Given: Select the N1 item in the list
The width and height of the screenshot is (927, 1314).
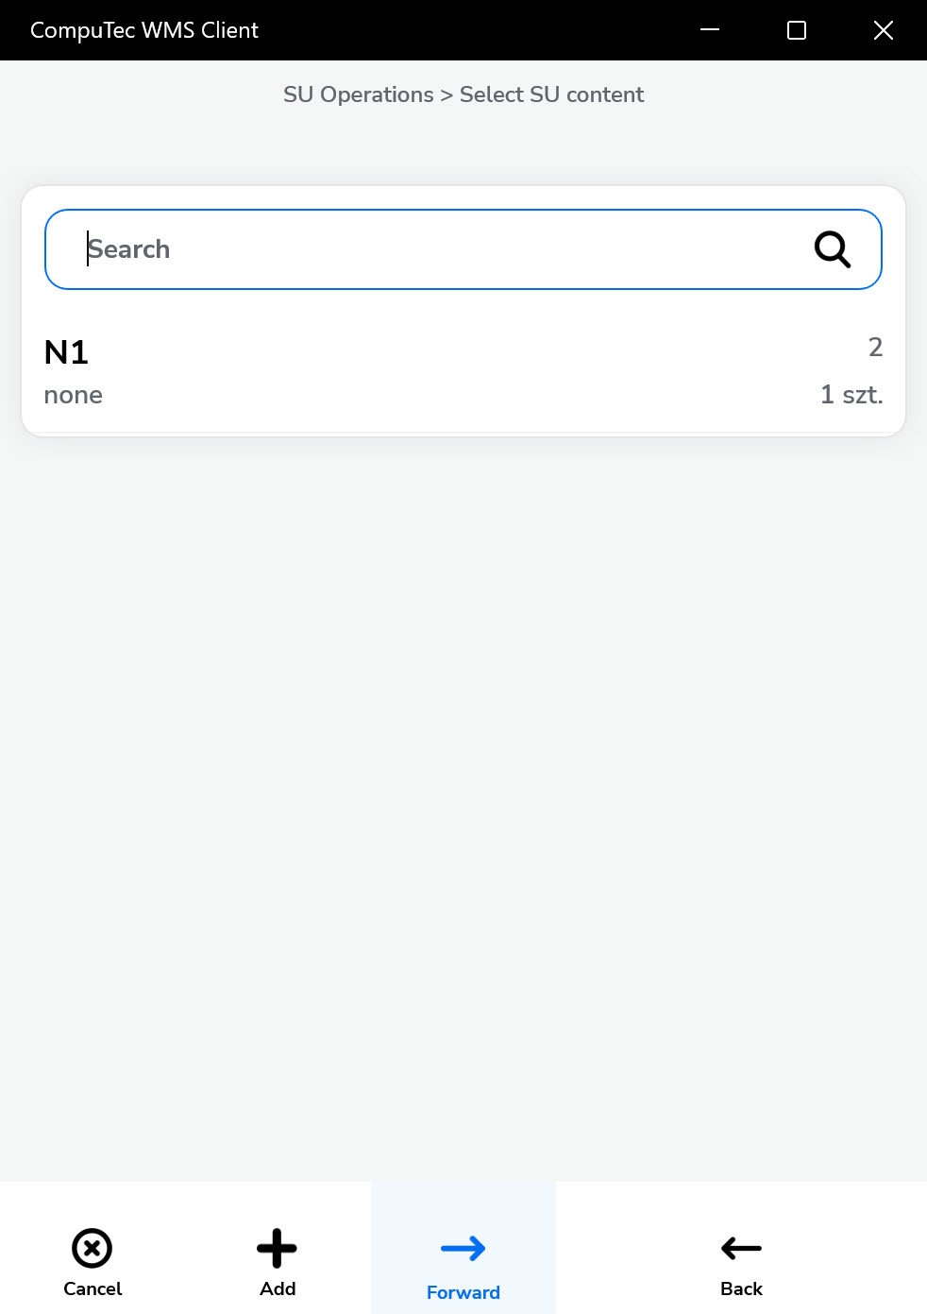Looking at the screenshot, I should (66, 352).
